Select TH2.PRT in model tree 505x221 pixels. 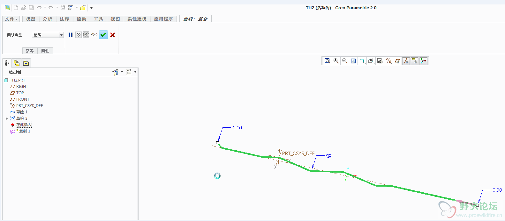pyautogui.click(x=15, y=80)
